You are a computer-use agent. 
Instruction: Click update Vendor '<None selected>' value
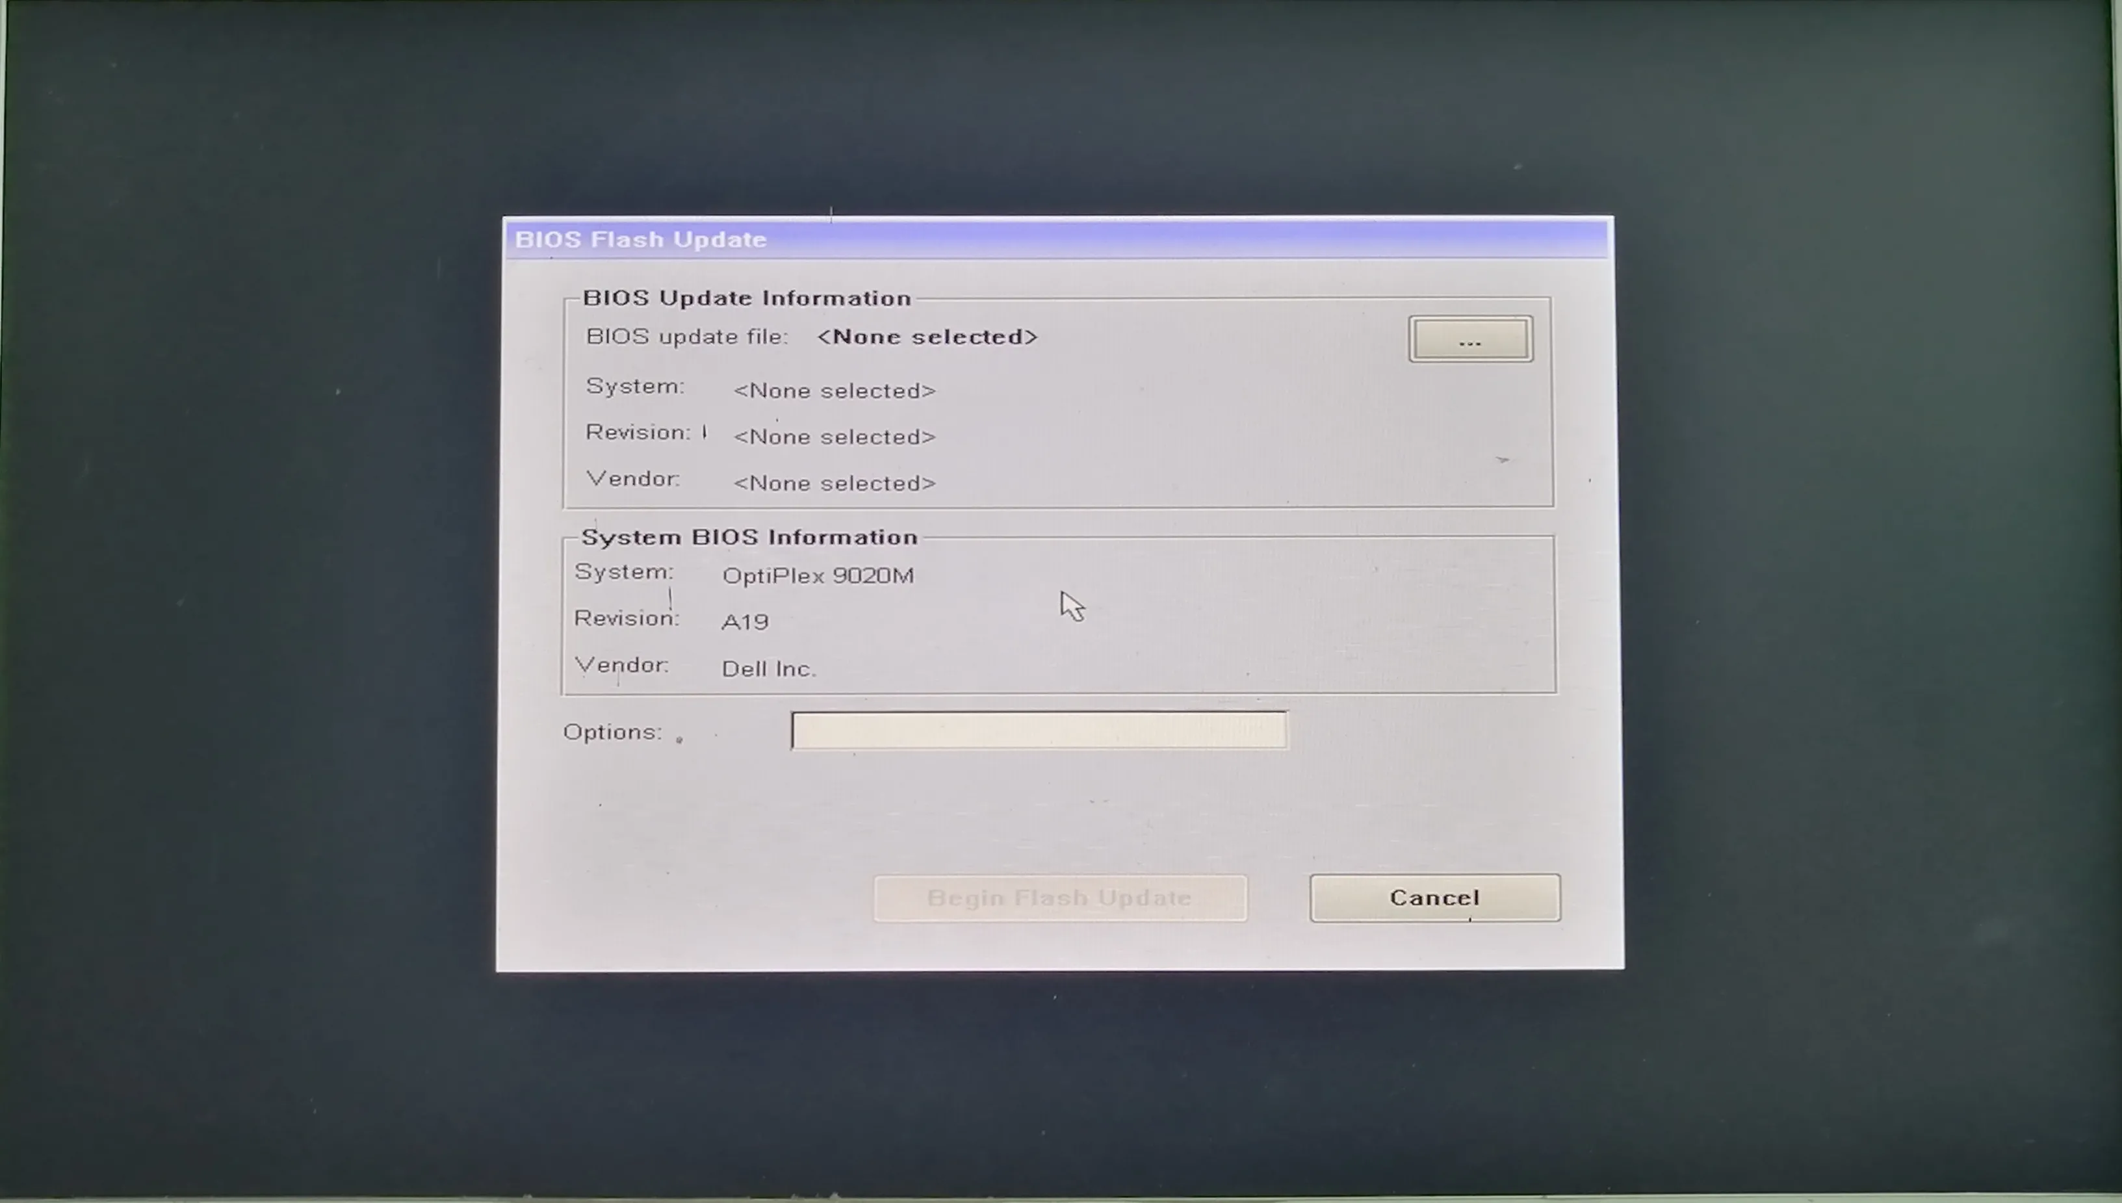pyautogui.click(x=835, y=484)
